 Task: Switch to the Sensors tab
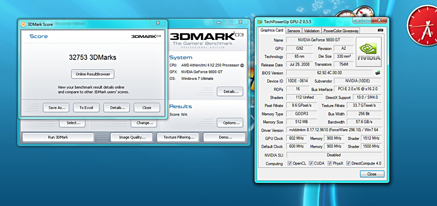(x=294, y=31)
